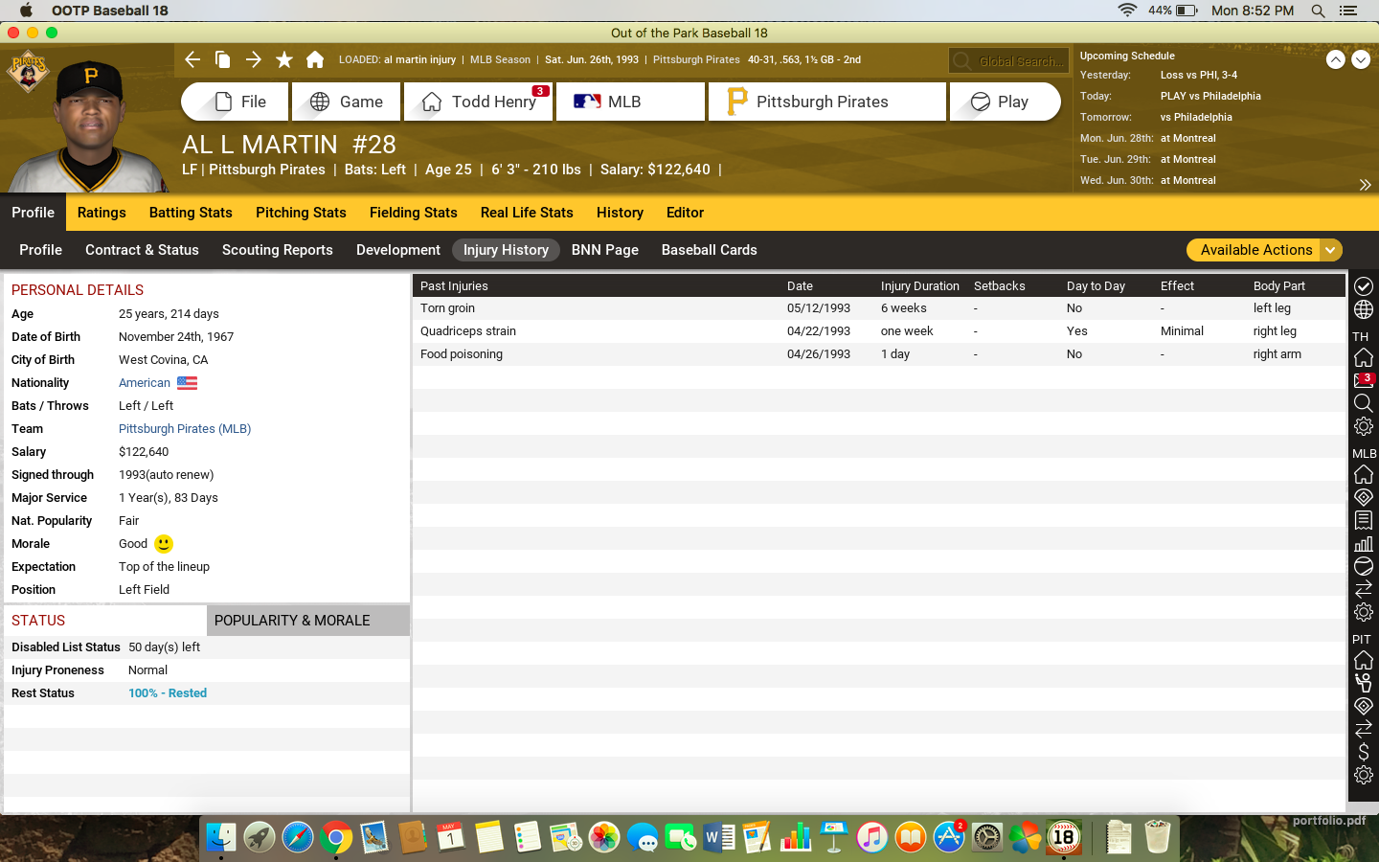Viewport: 1379px width, 862px height.
Task: Click the Play button
Action: 1004,102
